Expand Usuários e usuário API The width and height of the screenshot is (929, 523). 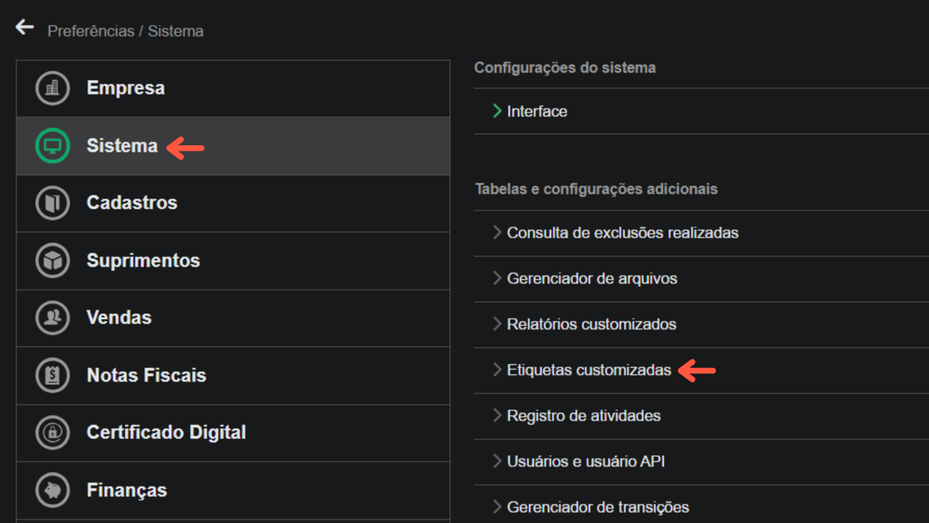[586, 461]
